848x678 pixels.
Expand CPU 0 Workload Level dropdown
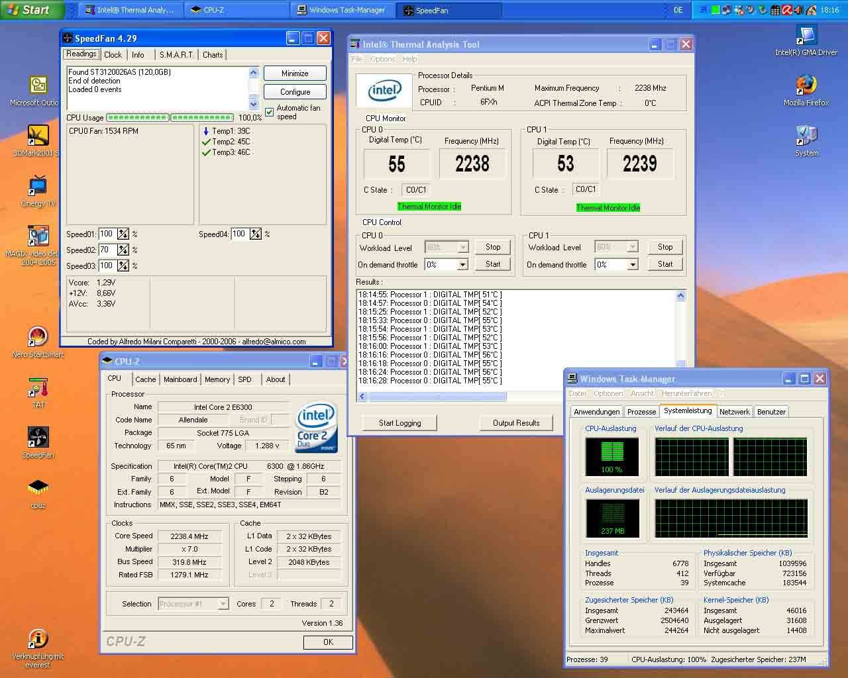tap(463, 247)
